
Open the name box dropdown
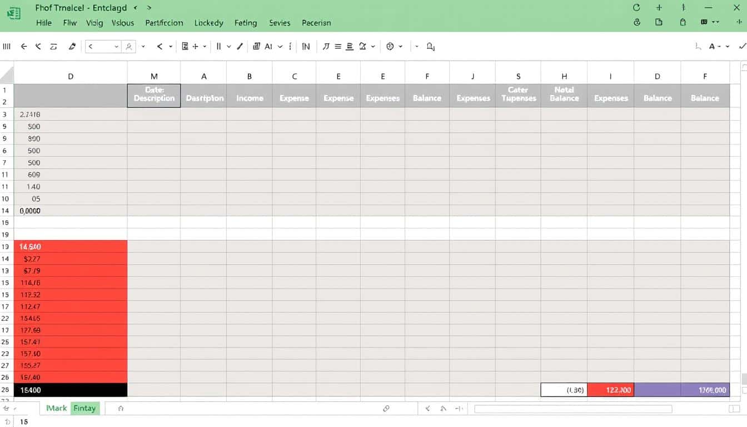[116, 47]
